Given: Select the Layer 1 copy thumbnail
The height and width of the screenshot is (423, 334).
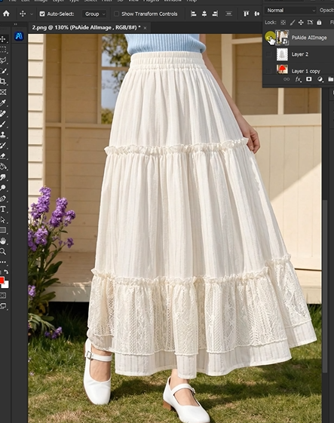Looking at the screenshot, I should click(x=282, y=69).
